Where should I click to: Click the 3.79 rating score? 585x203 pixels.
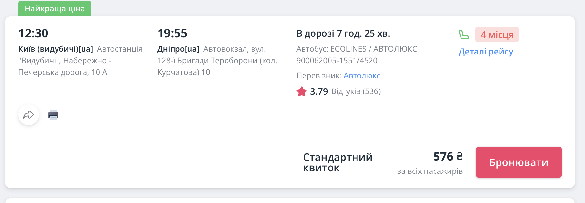pyautogui.click(x=319, y=91)
